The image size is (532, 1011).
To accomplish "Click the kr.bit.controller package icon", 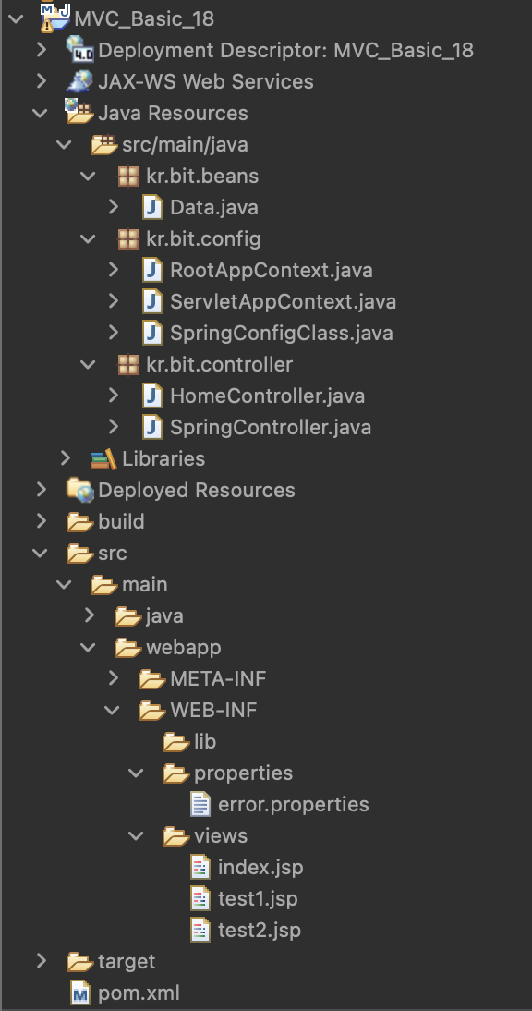I will (x=128, y=364).
